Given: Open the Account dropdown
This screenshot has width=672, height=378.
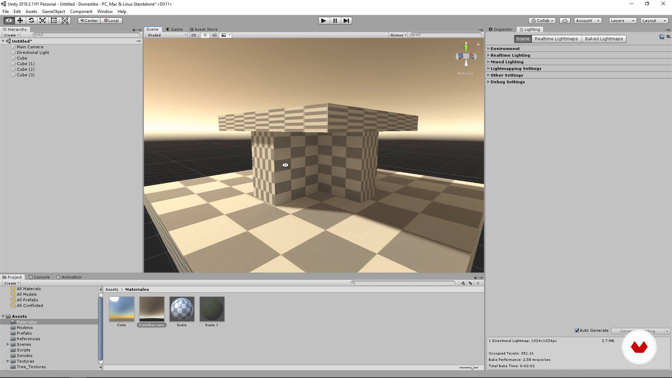Looking at the screenshot, I should (588, 21).
